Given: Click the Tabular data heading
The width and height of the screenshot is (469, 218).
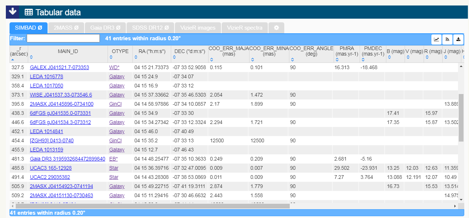Looking at the screenshot, I should [x=58, y=12].
